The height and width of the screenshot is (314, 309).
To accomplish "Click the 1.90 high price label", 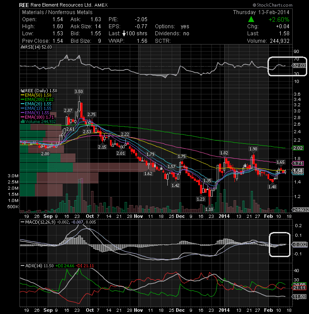I will pos(253,149).
